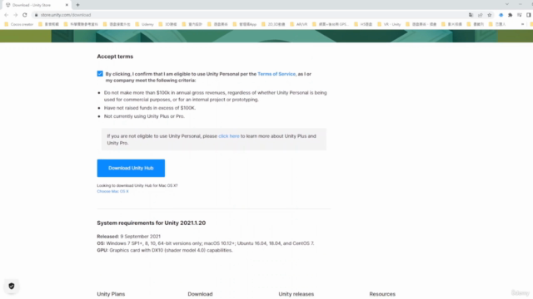
Task: Open the H5 bookmark folder
Action: coord(363,24)
